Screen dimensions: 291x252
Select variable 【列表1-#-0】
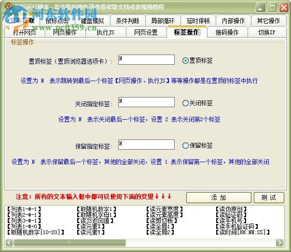(x=24, y=226)
